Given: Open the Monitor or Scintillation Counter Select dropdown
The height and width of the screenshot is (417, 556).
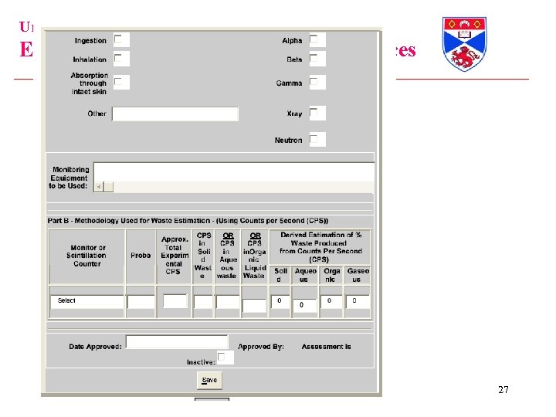Looking at the screenshot, I should 86,301.
